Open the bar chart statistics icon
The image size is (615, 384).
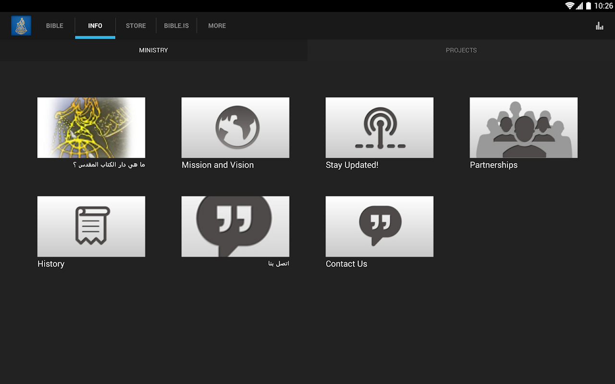[x=600, y=26]
